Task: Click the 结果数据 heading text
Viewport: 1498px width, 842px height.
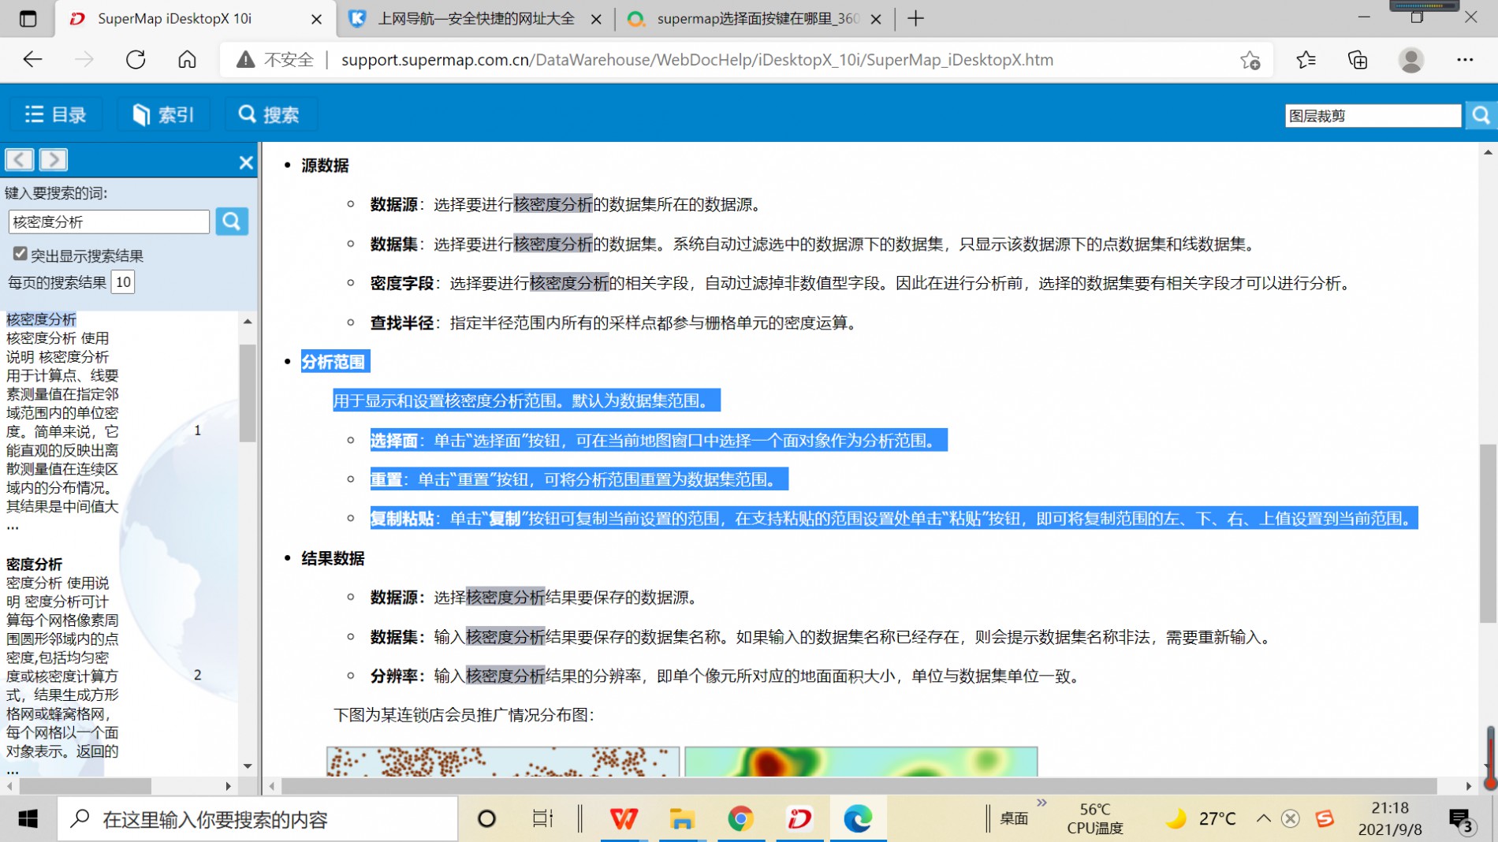Action: pyautogui.click(x=333, y=558)
